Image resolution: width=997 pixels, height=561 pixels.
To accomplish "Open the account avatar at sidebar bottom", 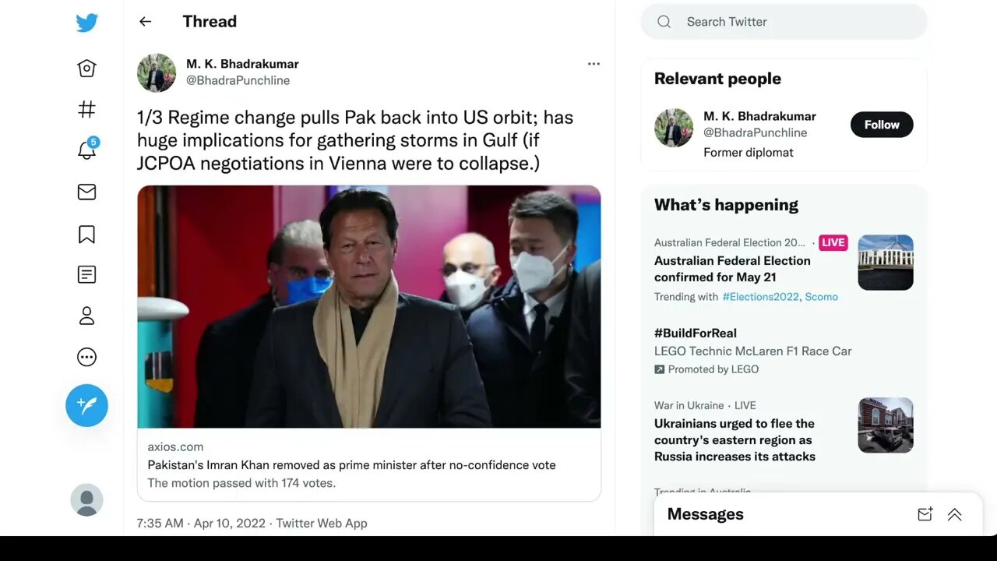I will [x=86, y=500].
